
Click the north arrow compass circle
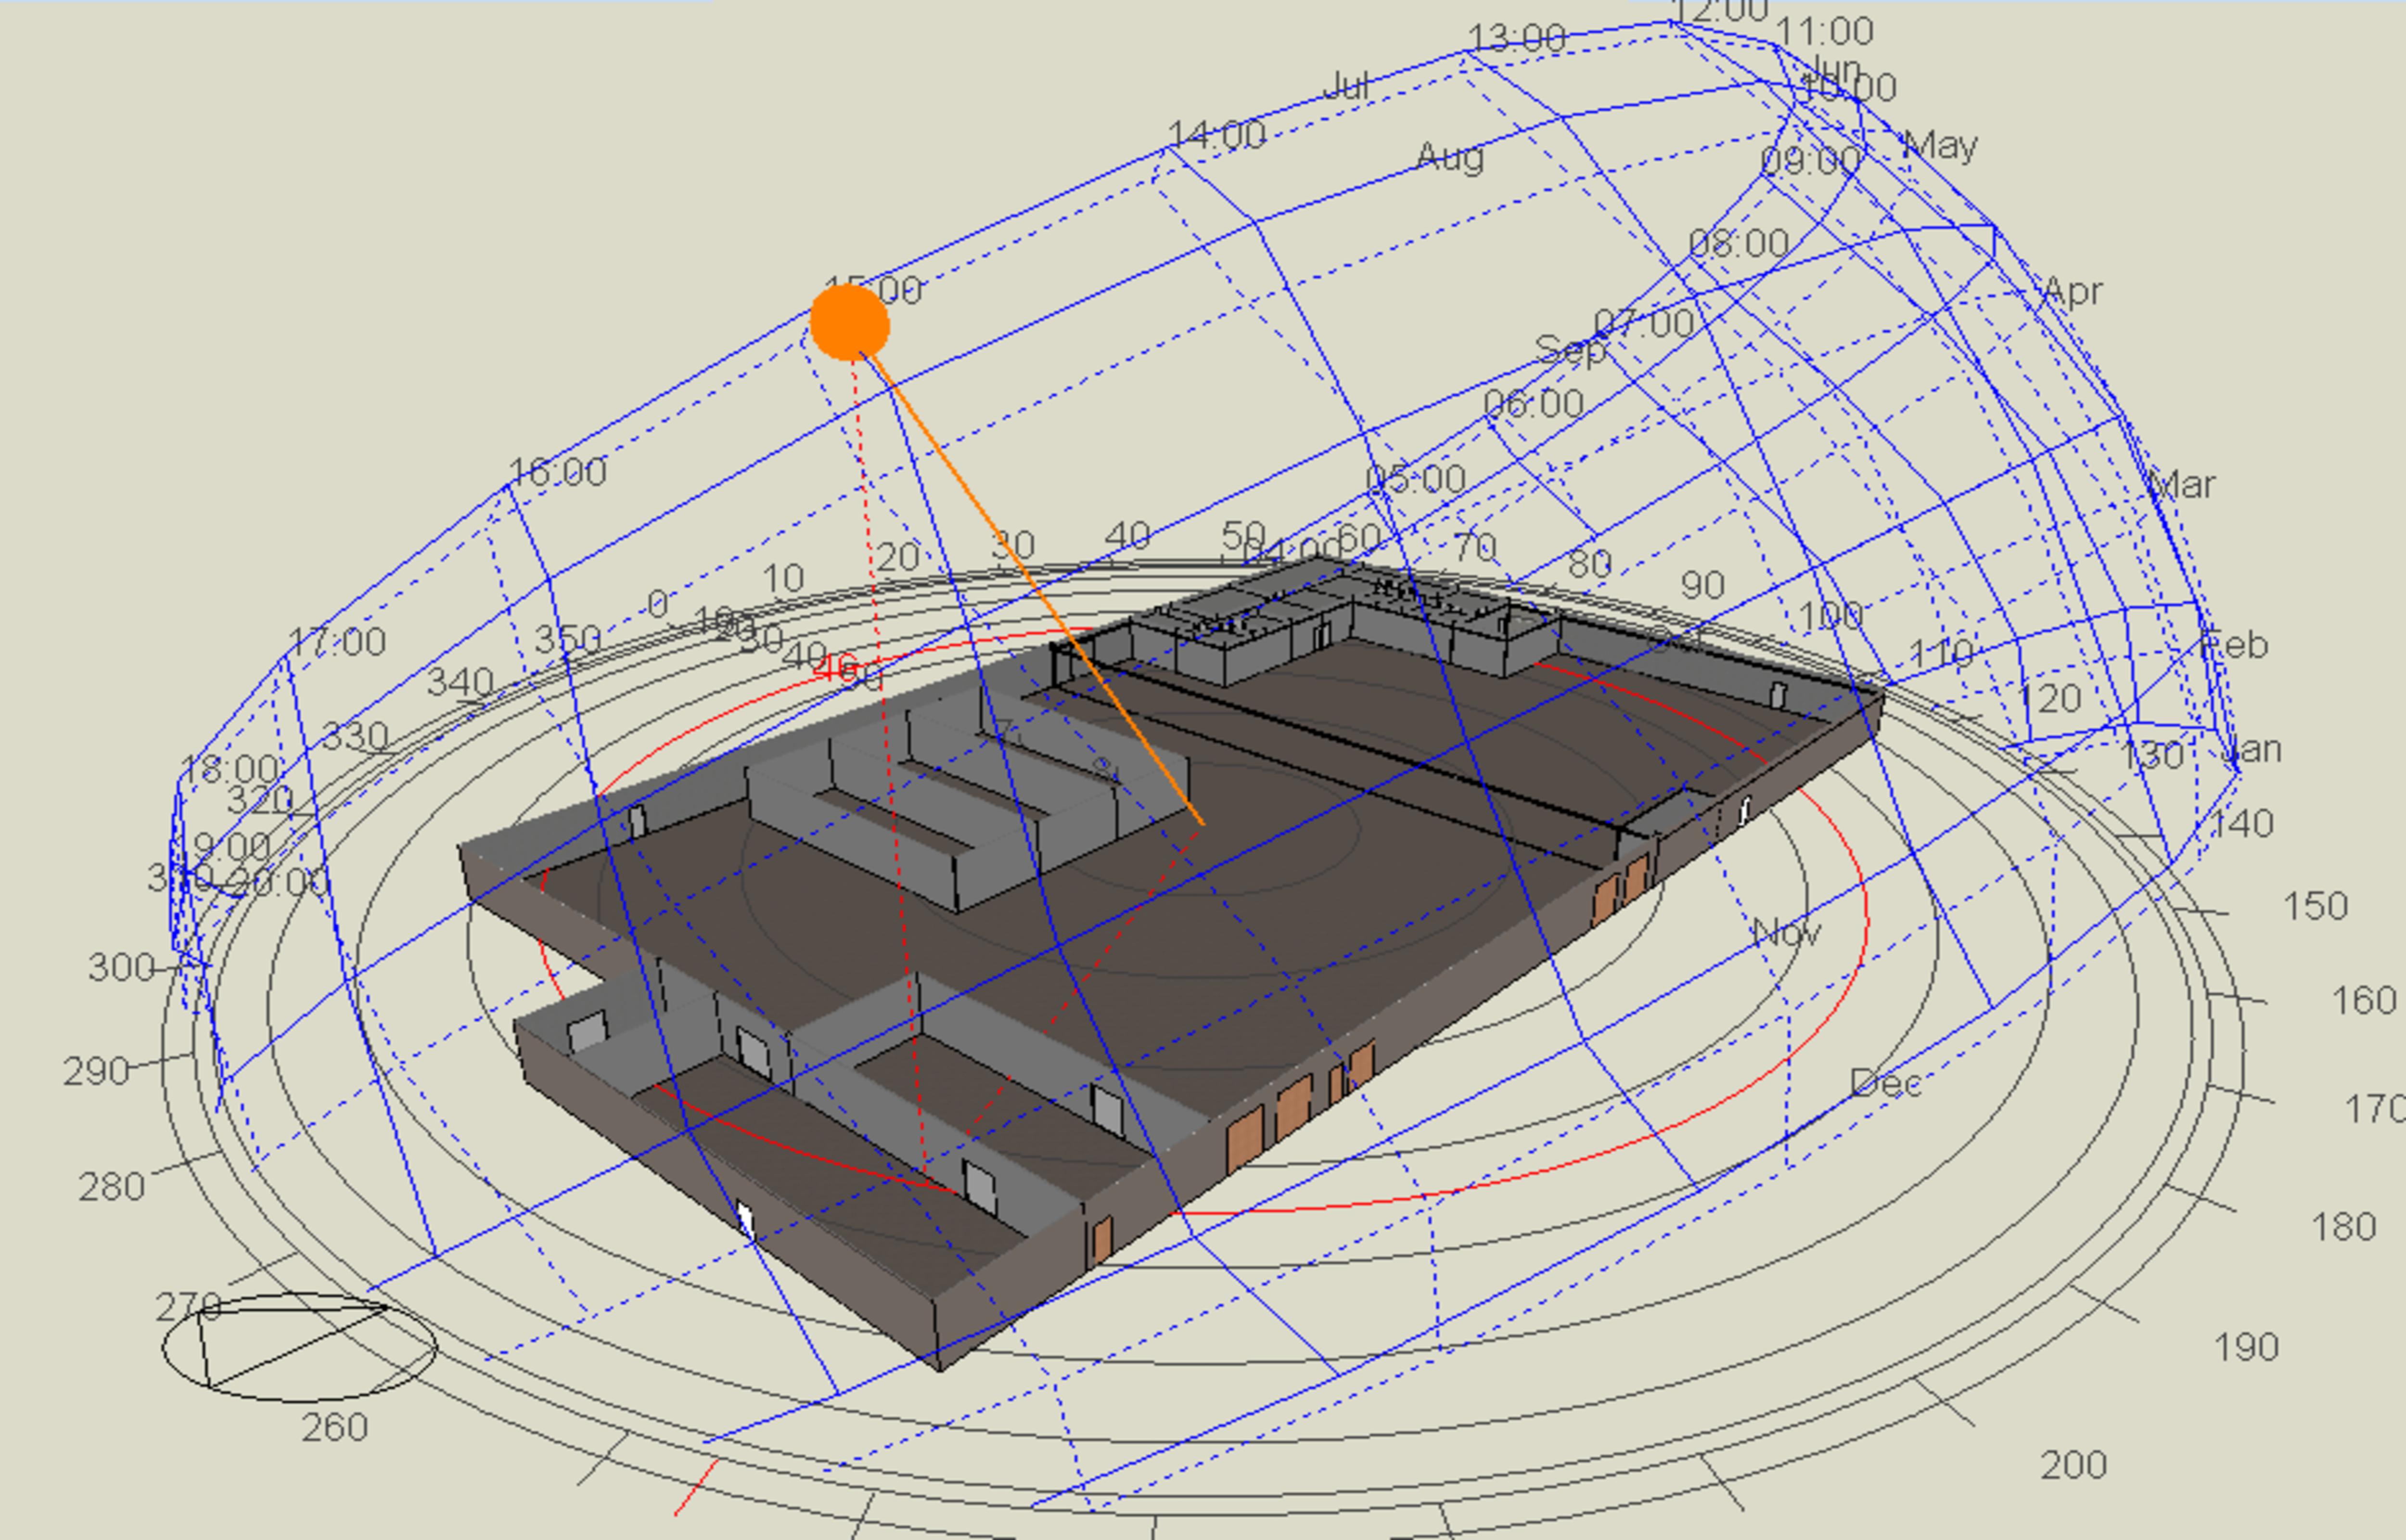click(299, 1347)
